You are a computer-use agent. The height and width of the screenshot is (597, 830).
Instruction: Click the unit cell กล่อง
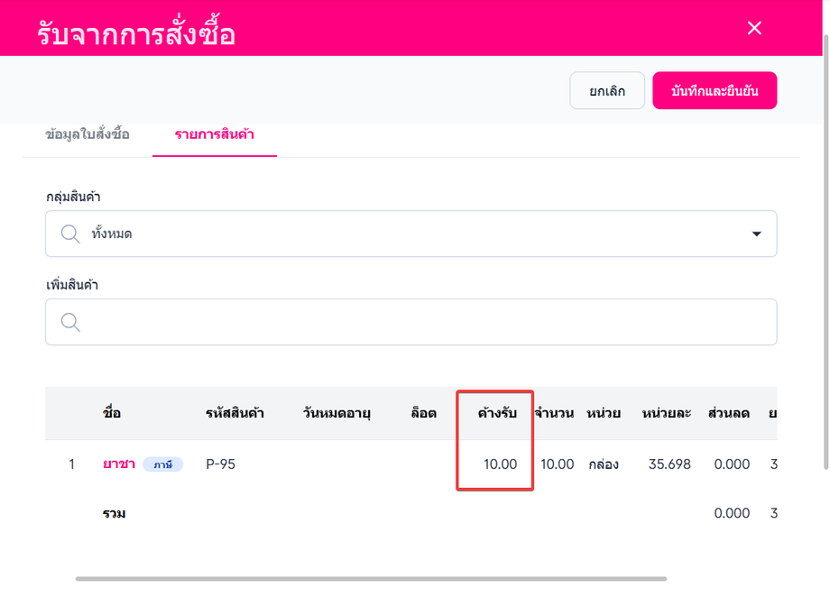604,464
